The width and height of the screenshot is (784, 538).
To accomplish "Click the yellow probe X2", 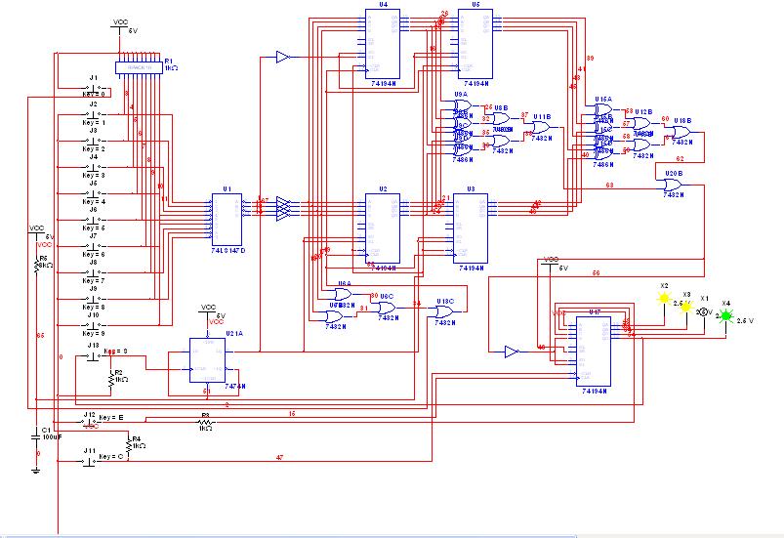I will (664, 299).
